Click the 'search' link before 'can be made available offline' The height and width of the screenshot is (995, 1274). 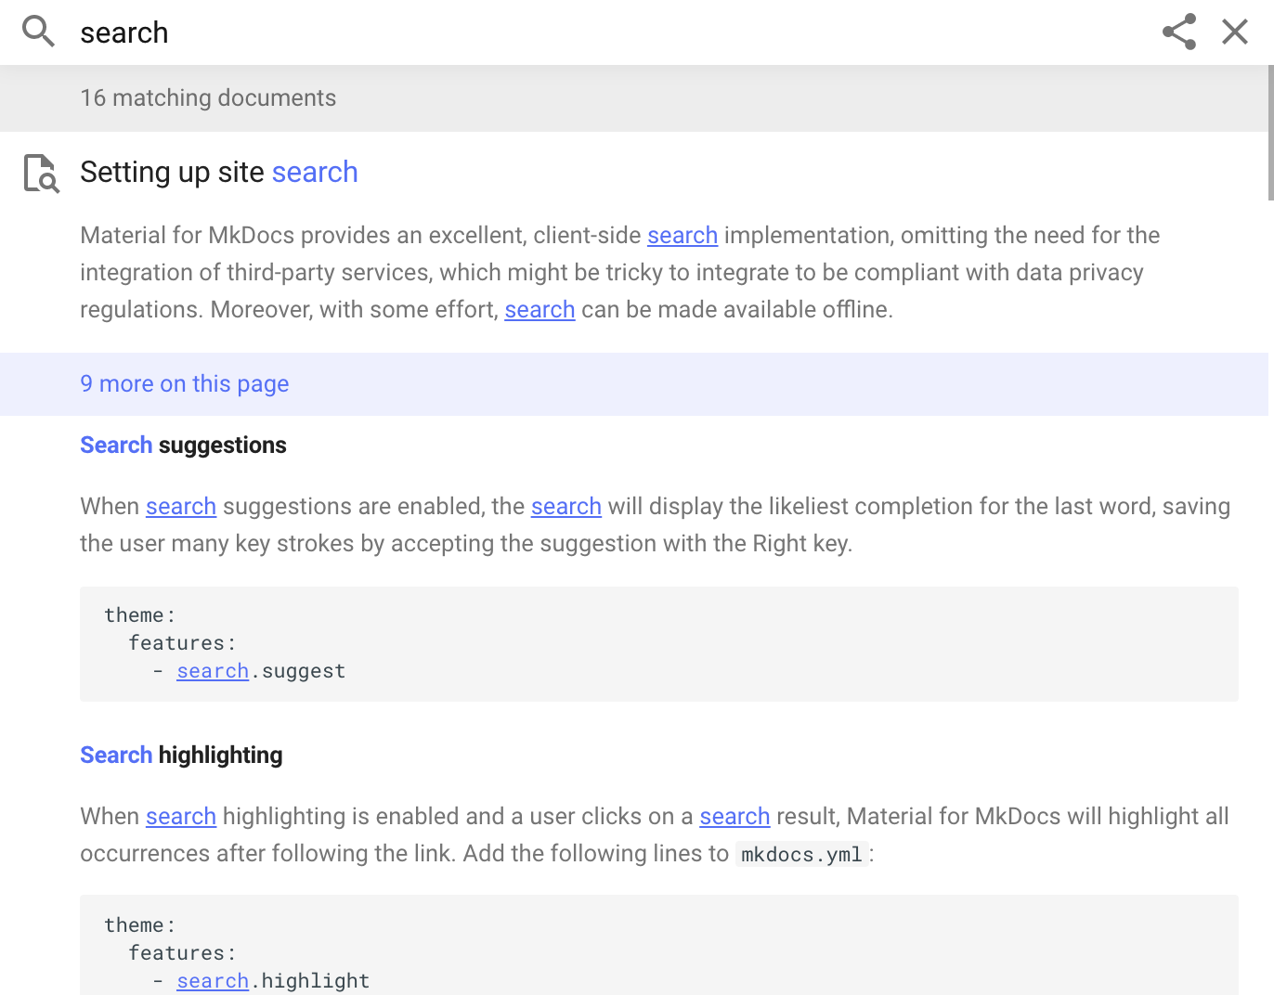coord(539,309)
